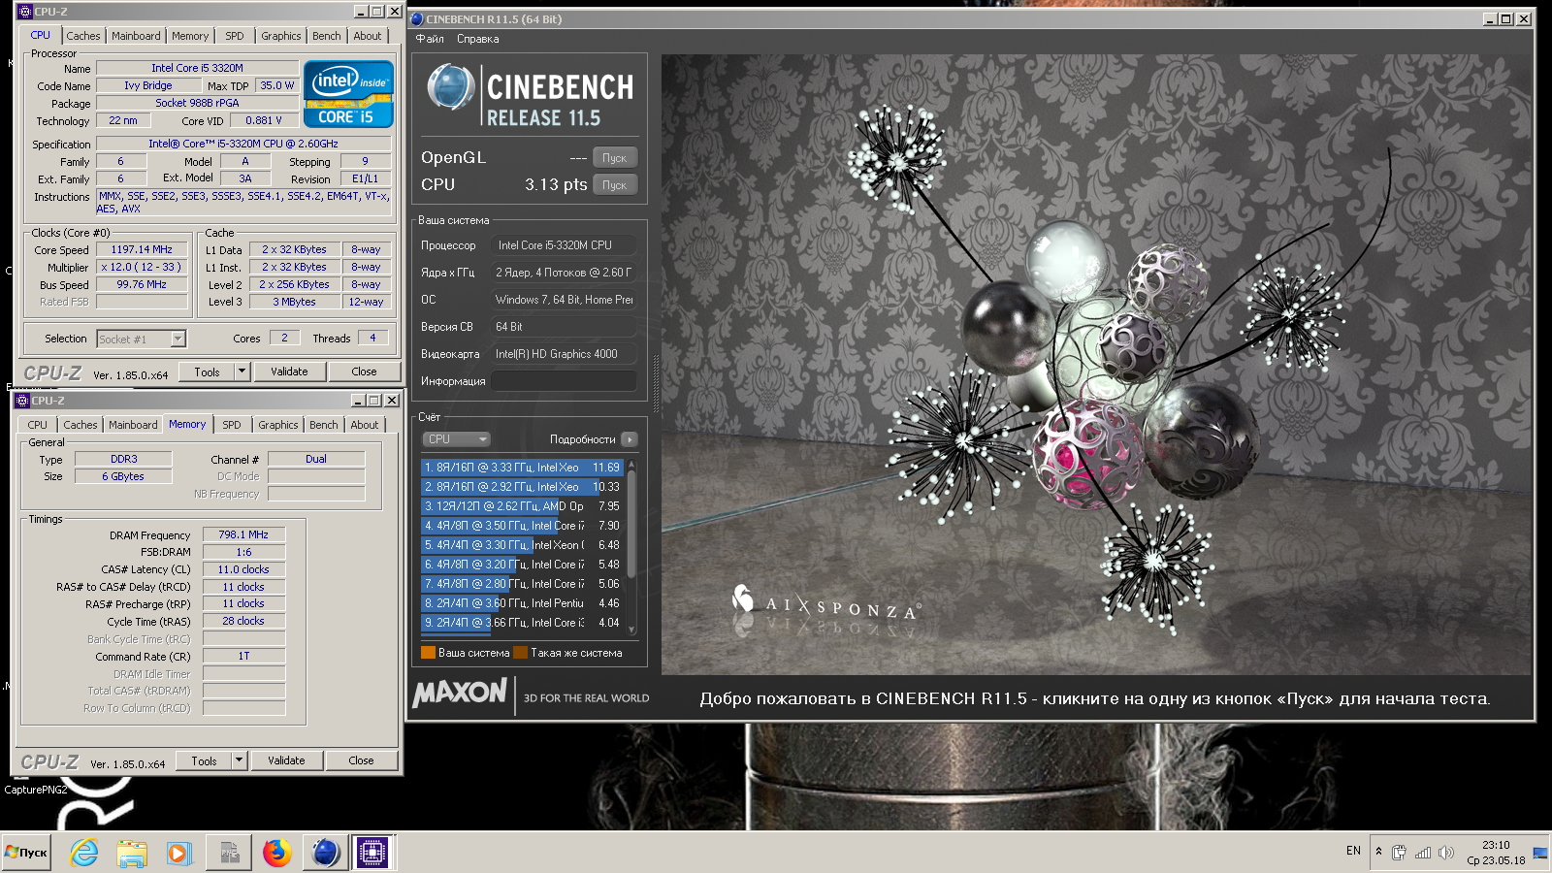The width and height of the screenshot is (1552, 873).
Task: Open Graphics tab in upper CPU-Z
Action: click(x=281, y=36)
